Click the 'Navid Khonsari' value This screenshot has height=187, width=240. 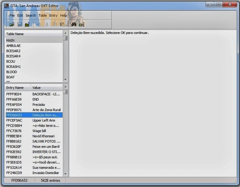click(x=43, y=136)
